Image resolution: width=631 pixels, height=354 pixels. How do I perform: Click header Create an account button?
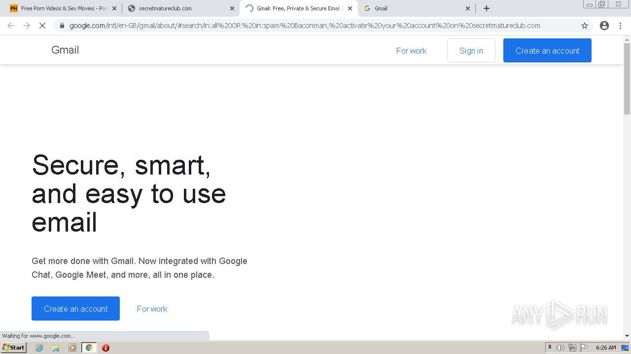point(547,51)
